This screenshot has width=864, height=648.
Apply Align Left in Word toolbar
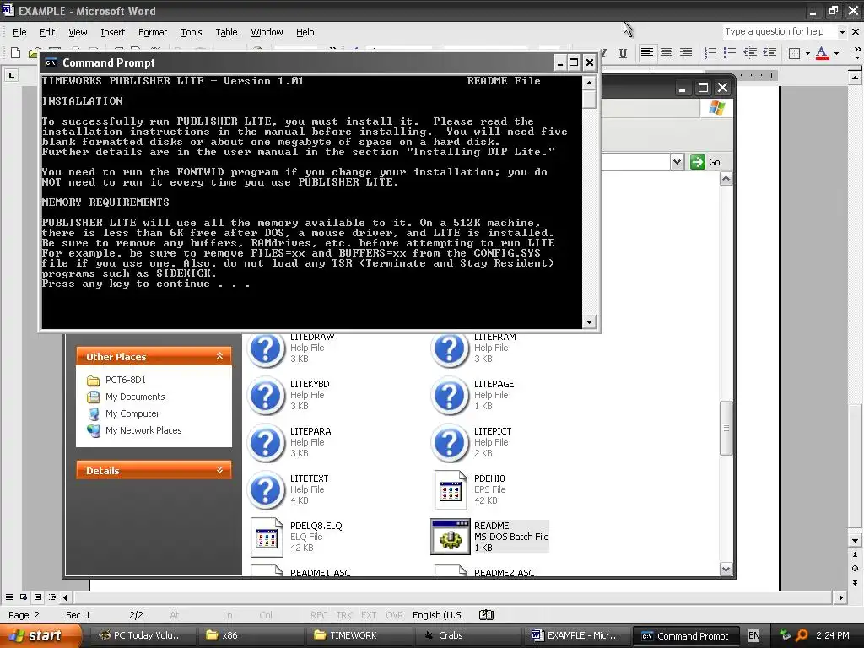pos(647,53)
